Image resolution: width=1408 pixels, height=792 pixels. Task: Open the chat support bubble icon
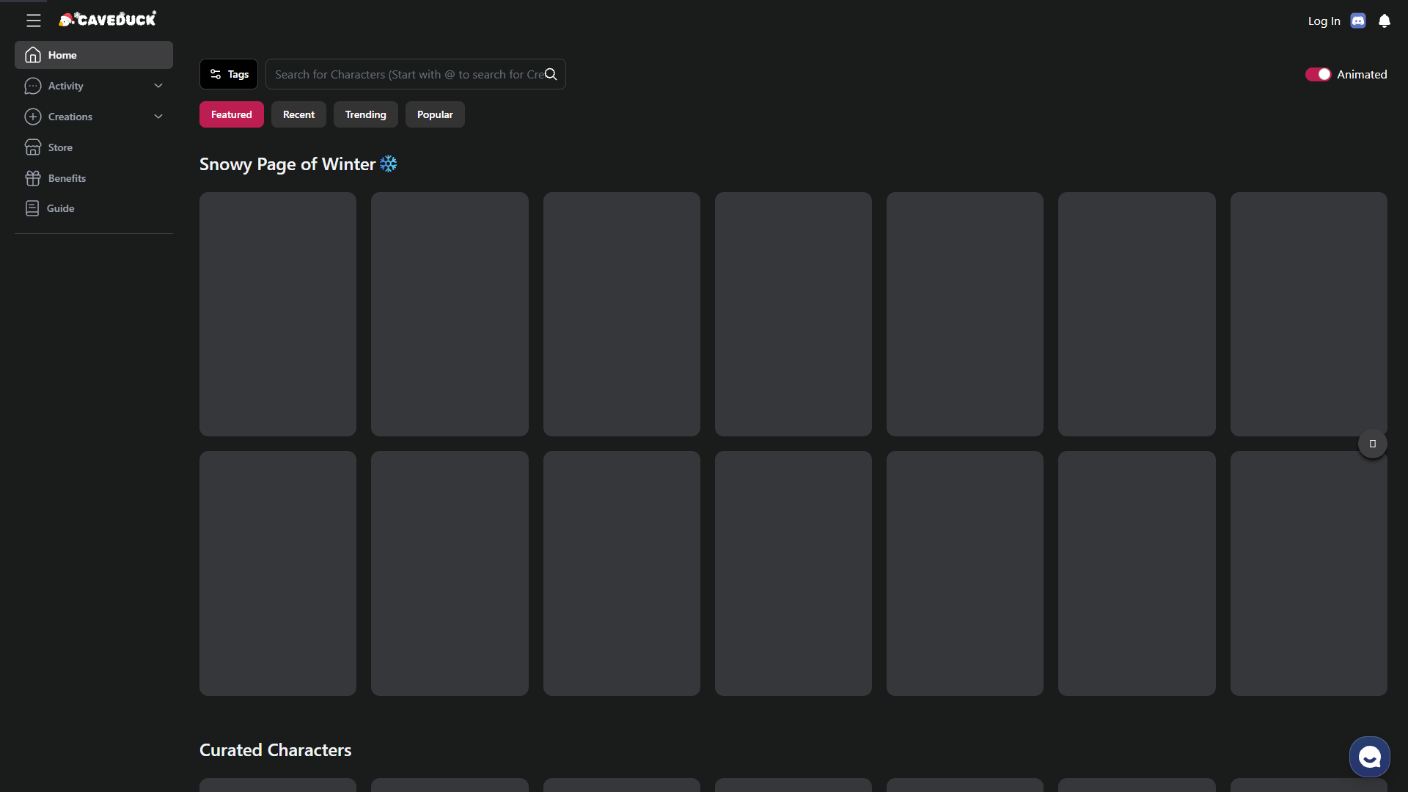click(x=1369, y=757)
